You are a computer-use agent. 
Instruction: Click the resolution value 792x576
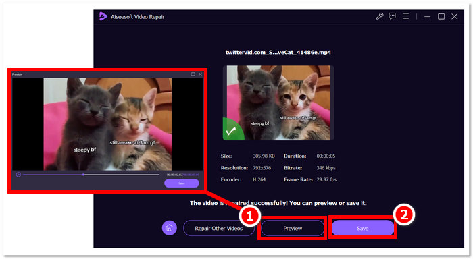click(262, 168)
